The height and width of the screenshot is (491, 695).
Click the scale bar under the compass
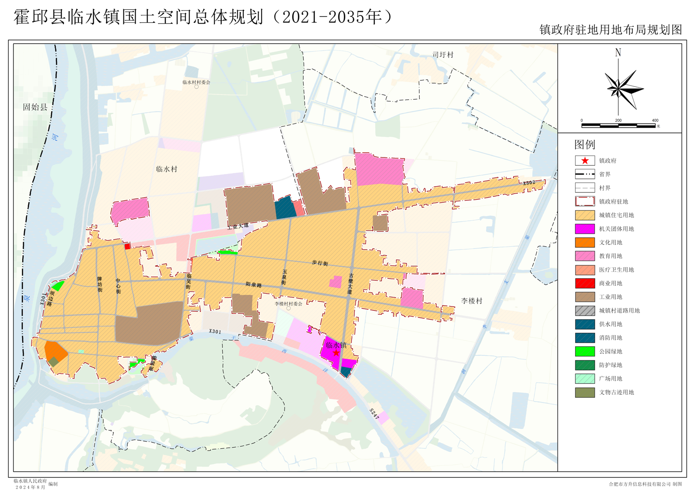618,125
